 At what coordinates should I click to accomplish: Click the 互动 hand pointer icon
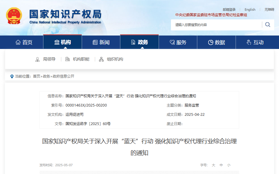(249, 42)
